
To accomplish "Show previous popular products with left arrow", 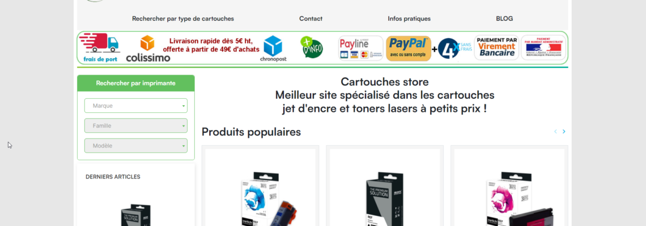I will pos(555,132).
